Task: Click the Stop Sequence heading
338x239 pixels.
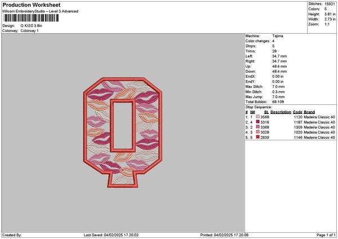Action: pos(259,107)
